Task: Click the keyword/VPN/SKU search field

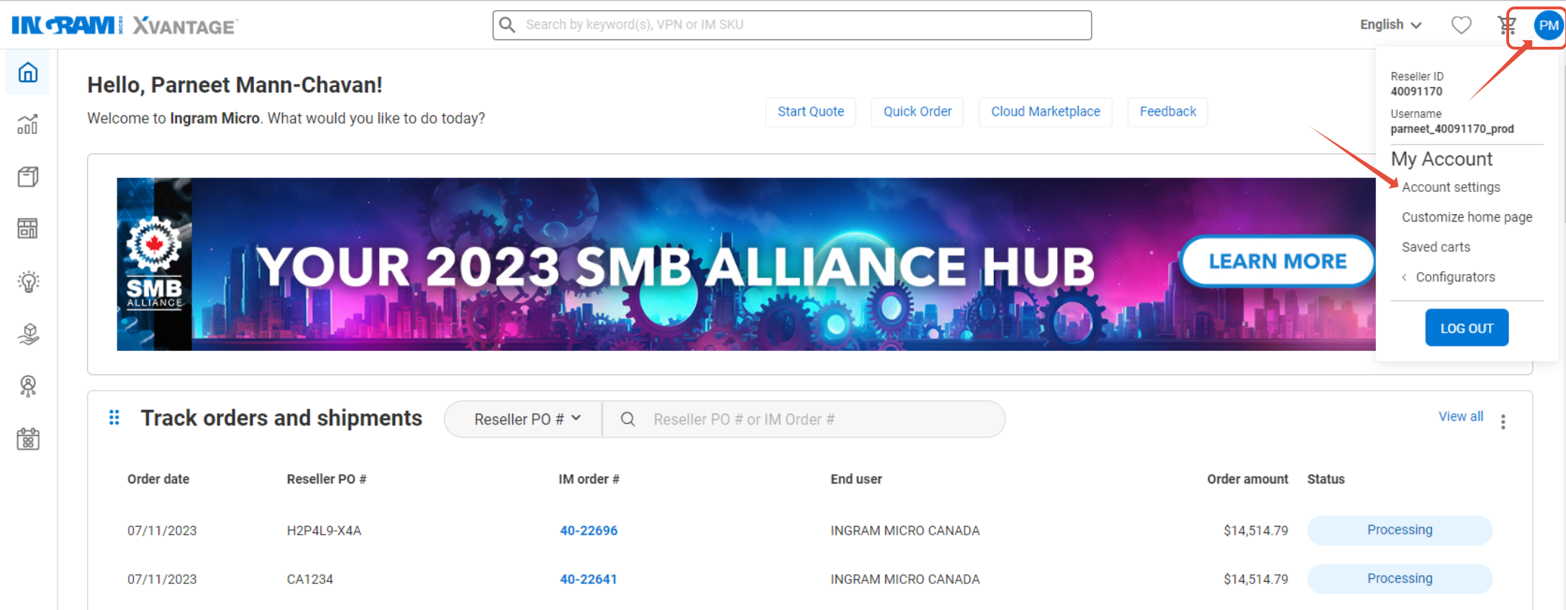Action: click(792, 25)
